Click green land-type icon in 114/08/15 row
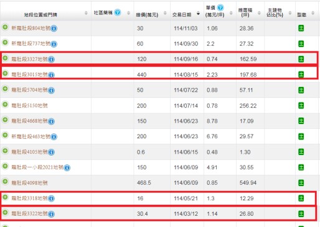The height and width of the screenshot is (227, 320). [x=301, y=74]
